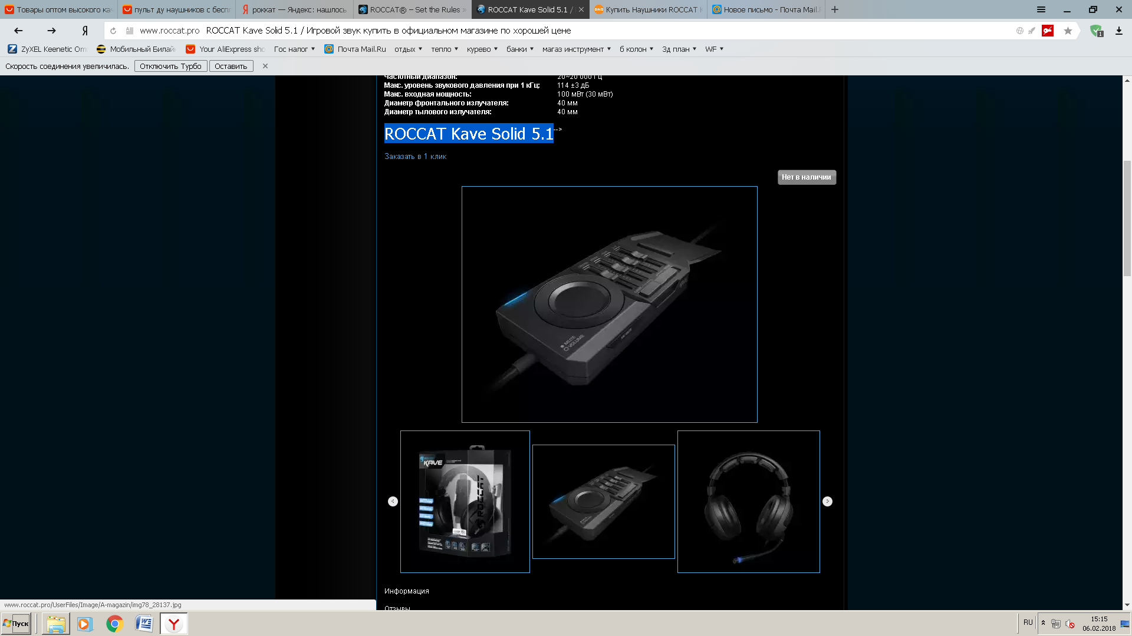Show previous thumbnails in the gallery
1132x636 pixels.
click(393, 501)
